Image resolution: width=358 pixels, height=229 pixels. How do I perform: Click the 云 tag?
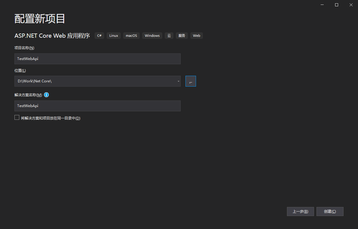pos(169,36)
